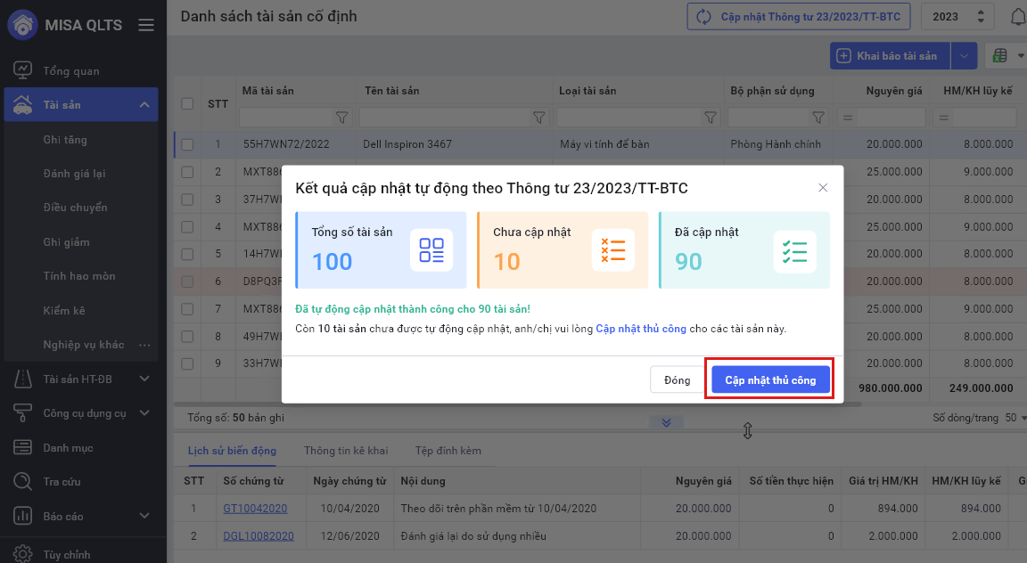Viewport: 1027px width, 563px height.
Task: Tick the select-all checkbox in table header
Action: pos(187,104)
